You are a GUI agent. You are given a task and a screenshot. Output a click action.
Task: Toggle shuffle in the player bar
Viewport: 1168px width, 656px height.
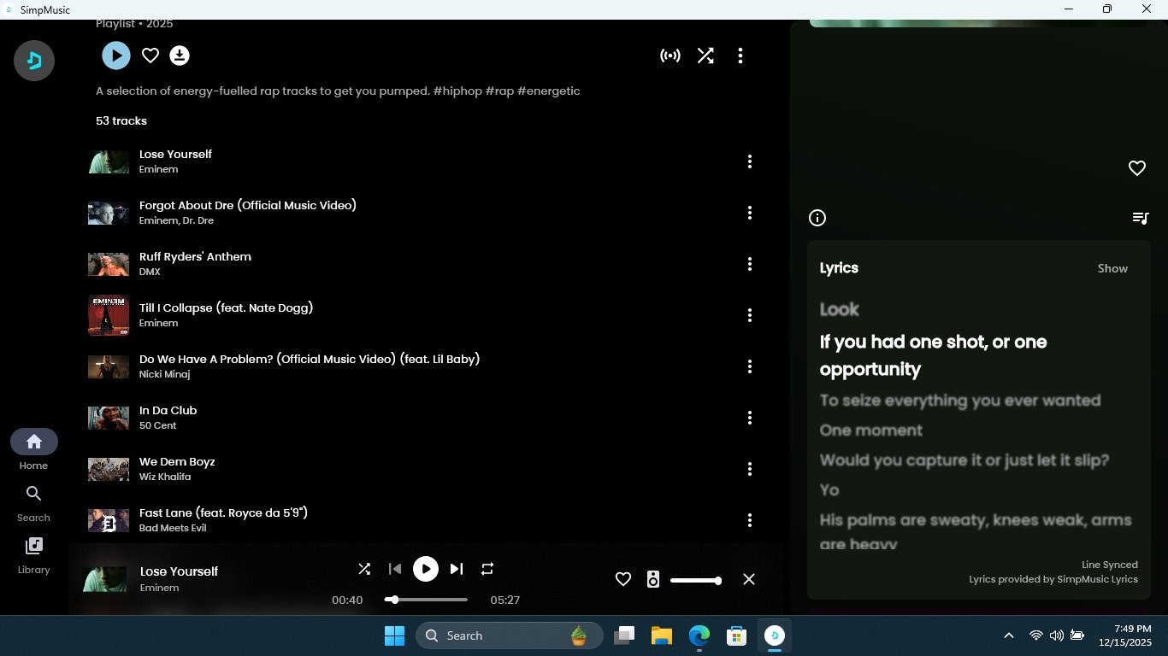[x=364, y=569]
